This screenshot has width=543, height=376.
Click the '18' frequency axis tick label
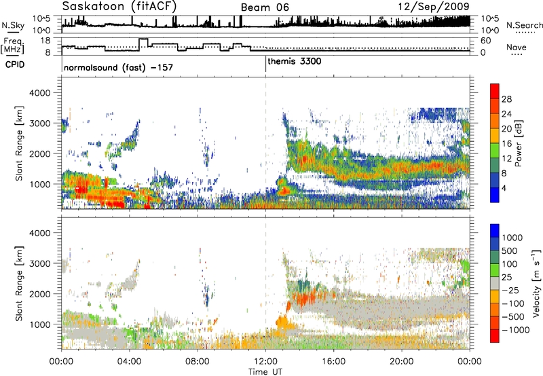[x=44, y=41]
